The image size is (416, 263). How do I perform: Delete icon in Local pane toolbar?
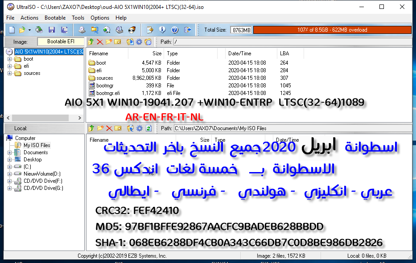click(x=109, y=128)
